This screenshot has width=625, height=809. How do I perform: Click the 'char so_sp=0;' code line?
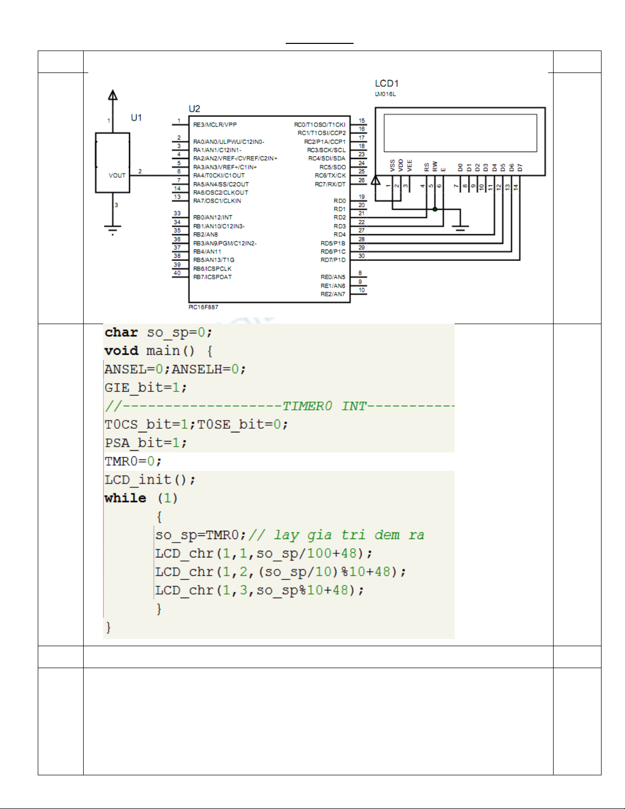pos(158,333)
